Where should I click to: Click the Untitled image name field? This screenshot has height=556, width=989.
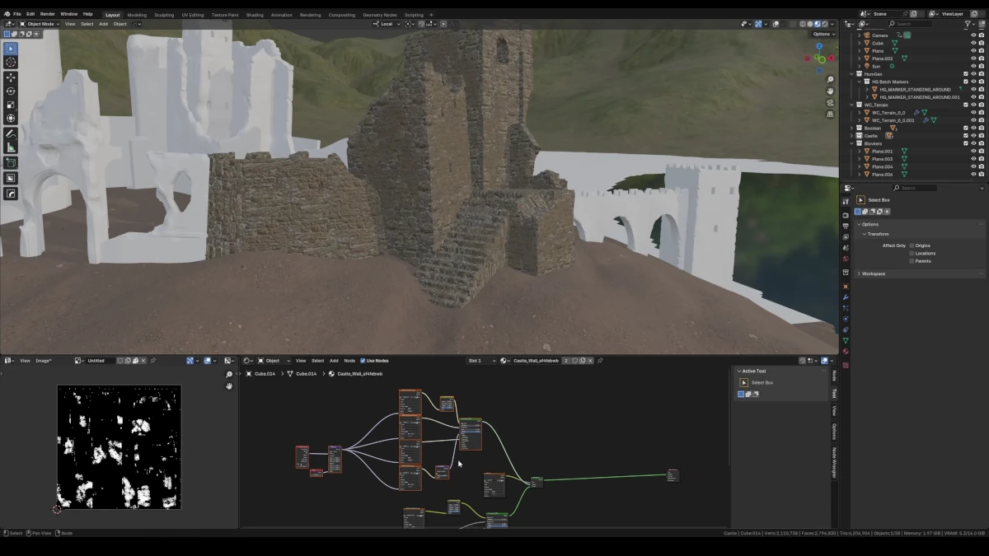pyautogui.click(x=100, y=361)
